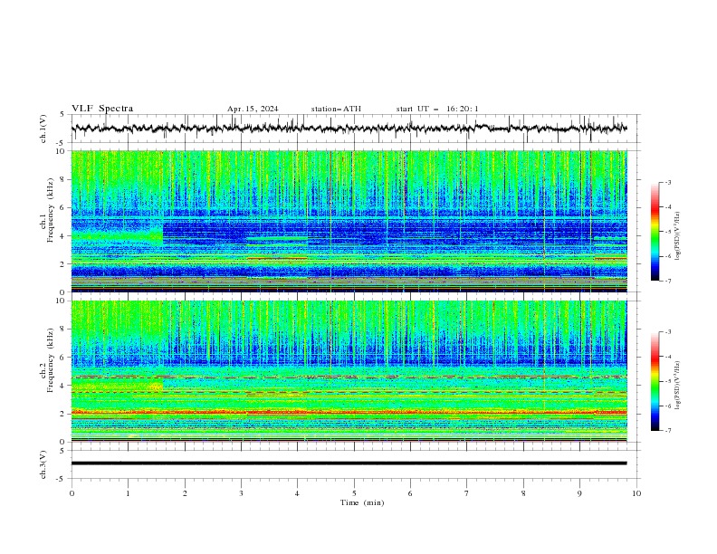Click the date 'Apr. 15, 2024'
The image size is (717, 554).
tap(253, 109)
